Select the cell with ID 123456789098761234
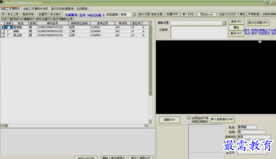This screenshot has height=159, width=276. pyautogui.click(x=53, y=27)
